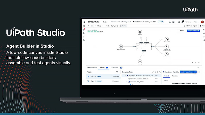Screen dimensions: 205x115
Task: Open dropdown next to Add to evaluation set
Action: pyautogui.click(x=195, y=72)
